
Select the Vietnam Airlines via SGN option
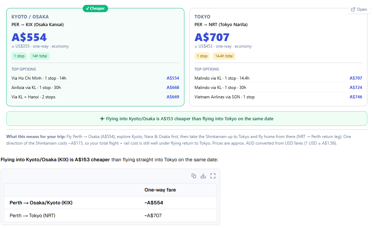(278, 97)
